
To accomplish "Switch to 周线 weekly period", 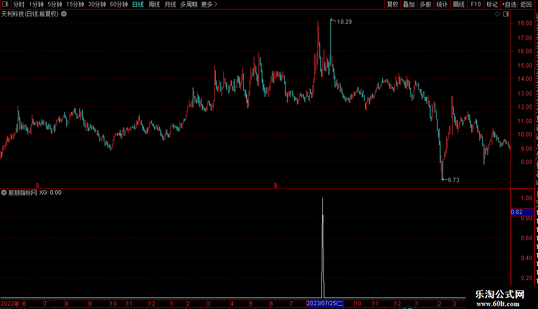I will (x=154, y=4).
